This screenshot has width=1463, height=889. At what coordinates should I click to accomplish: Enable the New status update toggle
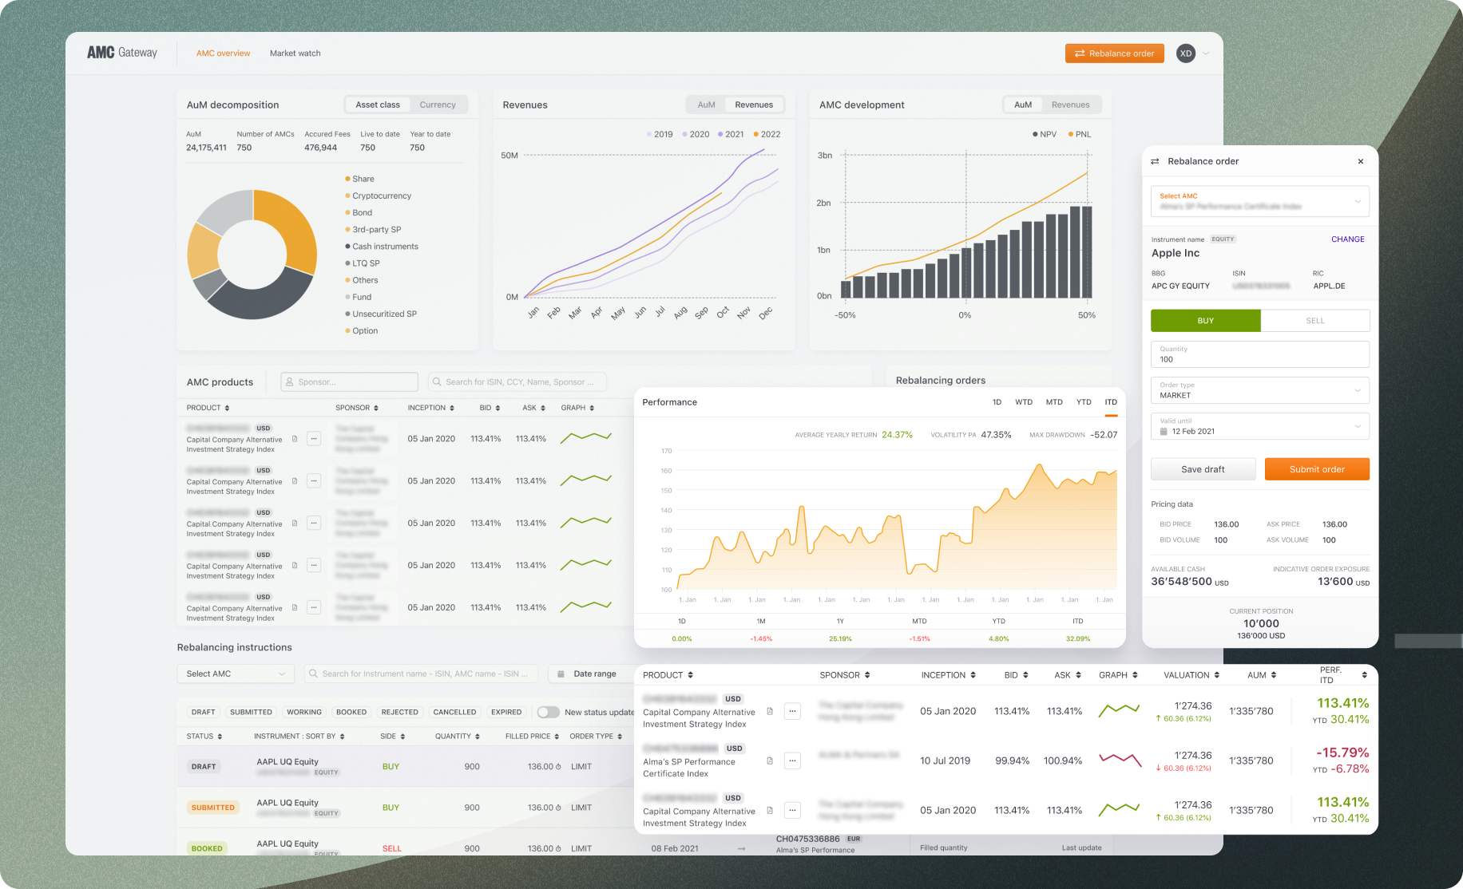(548, 712)
